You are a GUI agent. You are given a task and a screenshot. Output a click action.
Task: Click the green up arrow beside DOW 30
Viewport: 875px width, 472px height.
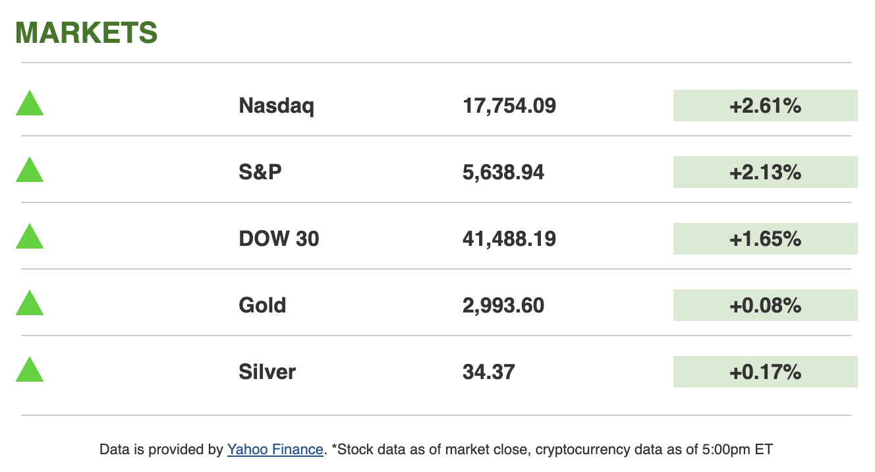click(x=30, y=238)
